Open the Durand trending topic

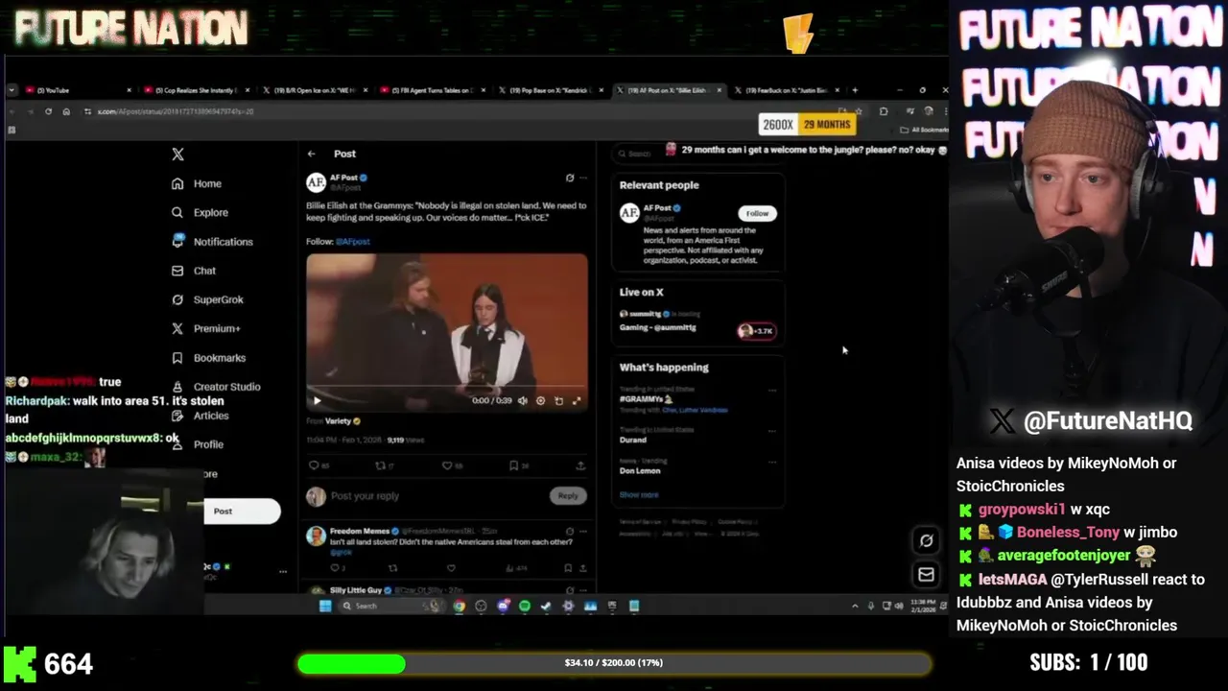633,440
